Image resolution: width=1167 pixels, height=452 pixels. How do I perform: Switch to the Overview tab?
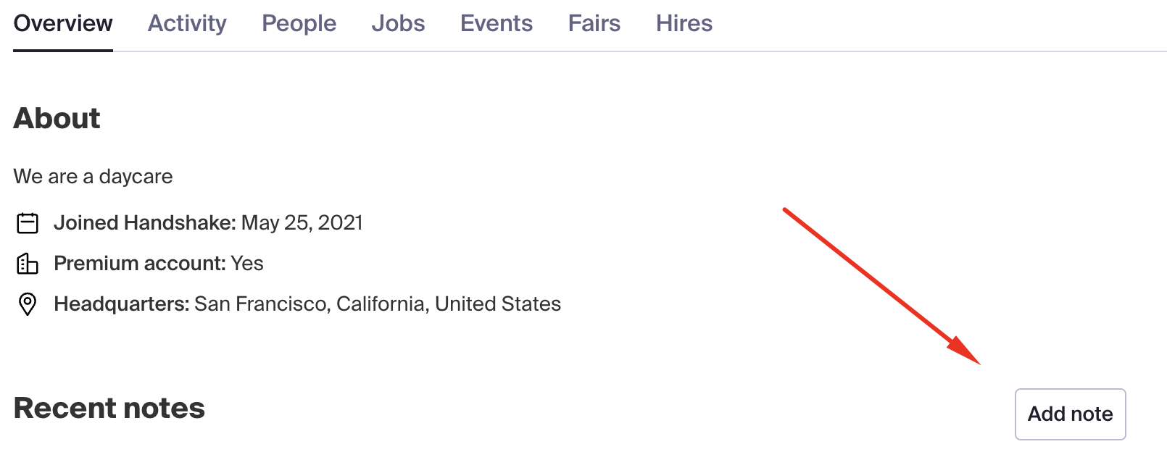tap(63, 23)
